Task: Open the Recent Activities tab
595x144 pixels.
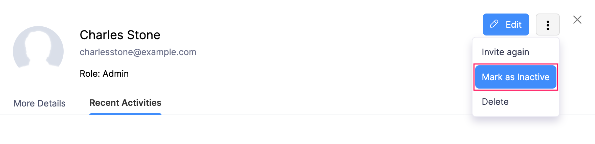Action: pos(125,103)
